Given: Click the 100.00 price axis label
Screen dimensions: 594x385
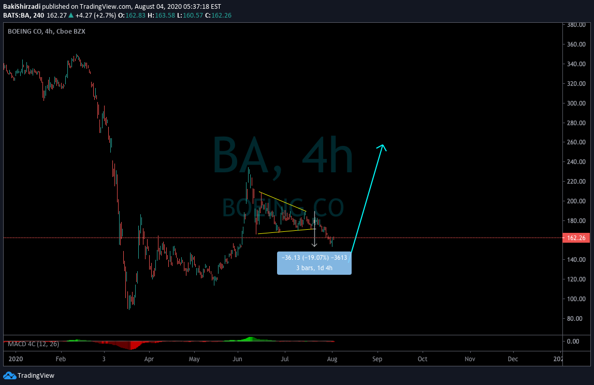Looking at the screenshot, I should coord(576,299).
